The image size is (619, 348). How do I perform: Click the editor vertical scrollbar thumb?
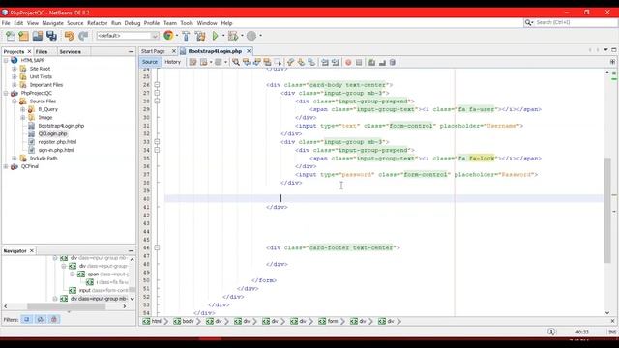[607, 211]
